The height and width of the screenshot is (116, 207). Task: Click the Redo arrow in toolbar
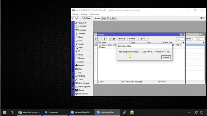coord(77,18)
